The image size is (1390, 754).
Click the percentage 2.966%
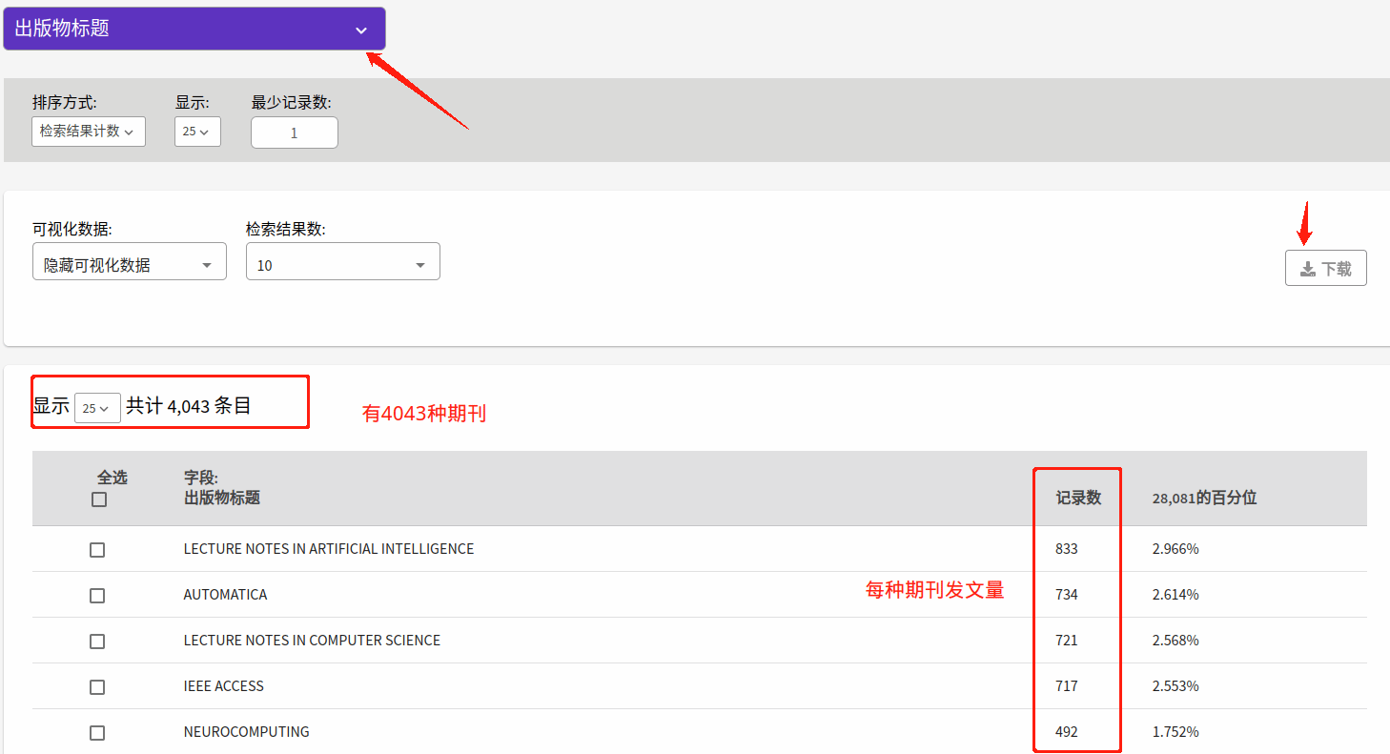pos(1175,549)
